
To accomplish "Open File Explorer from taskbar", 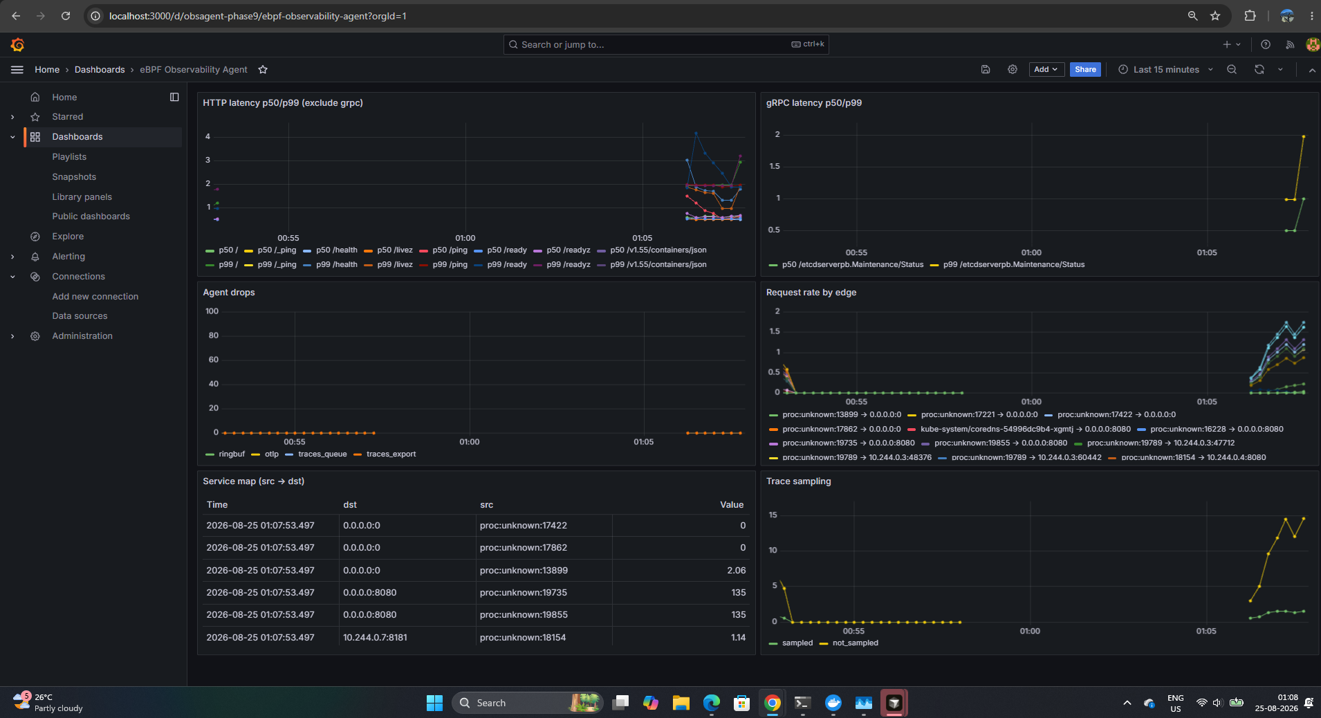I will [681, 703].
